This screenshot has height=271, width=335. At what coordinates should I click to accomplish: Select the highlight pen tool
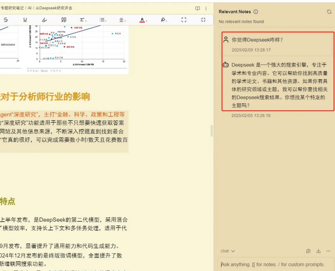[x=44, y=19]
